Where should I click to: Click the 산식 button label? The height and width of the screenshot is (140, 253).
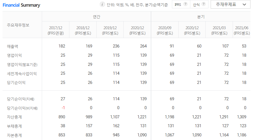pos(196,5)
